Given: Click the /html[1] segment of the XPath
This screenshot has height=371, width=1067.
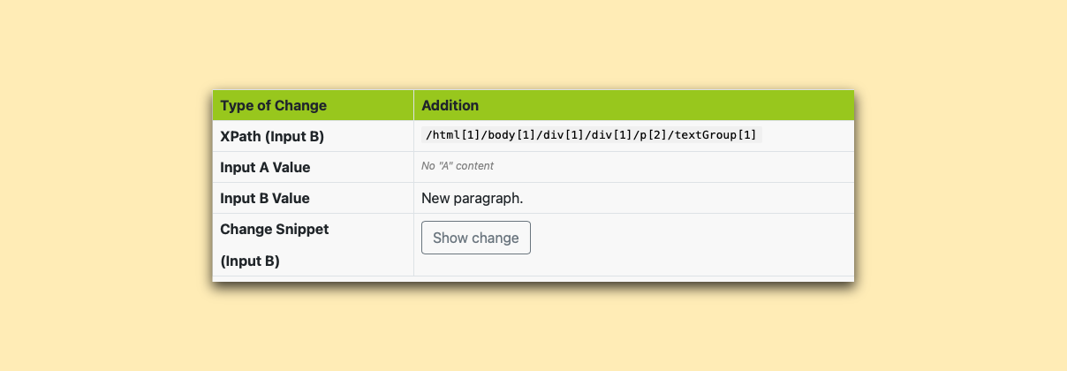Looking at the screenshot, I should point(447,135).
